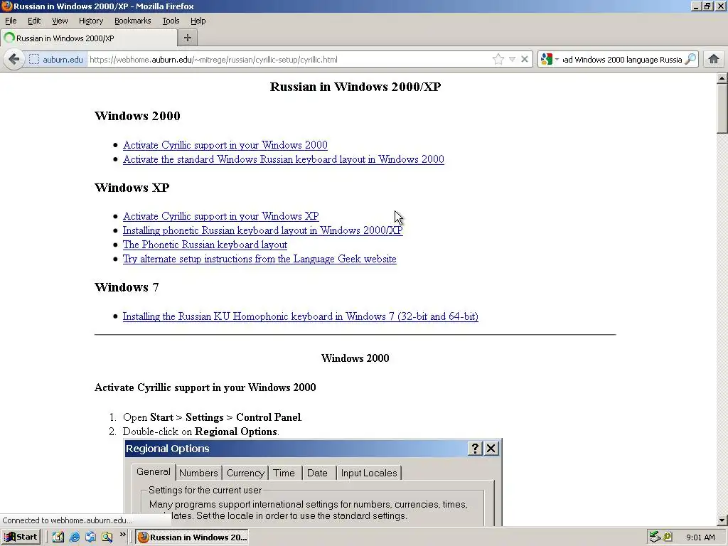This screenshot has width=728, height=546.
Task: Click the Connected to webhome.auburn.edu status text
Action: click(68, 520)
